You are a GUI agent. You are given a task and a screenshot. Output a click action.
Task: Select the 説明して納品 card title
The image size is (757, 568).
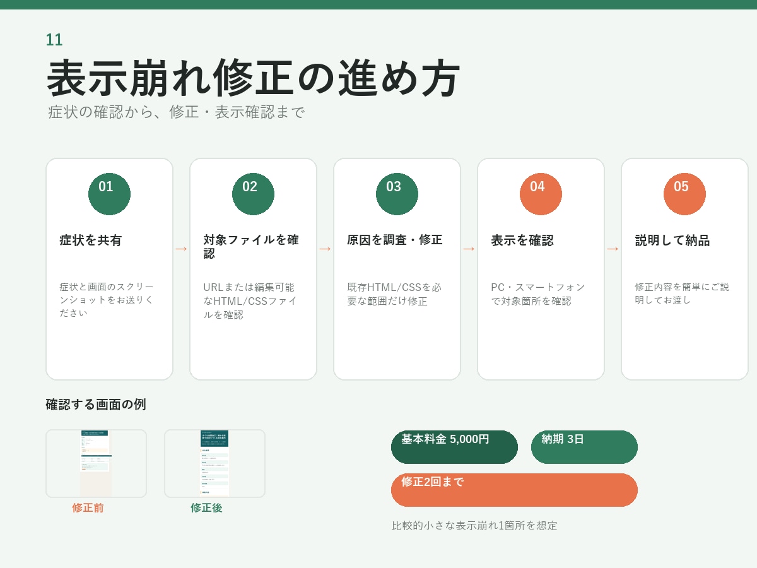tap(672, 240)
